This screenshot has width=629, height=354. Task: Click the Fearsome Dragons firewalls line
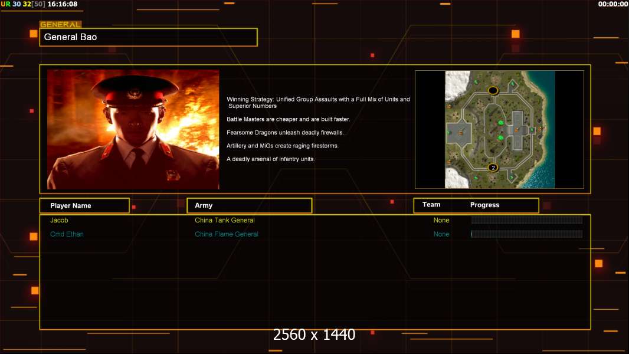(x=285, y=132)
